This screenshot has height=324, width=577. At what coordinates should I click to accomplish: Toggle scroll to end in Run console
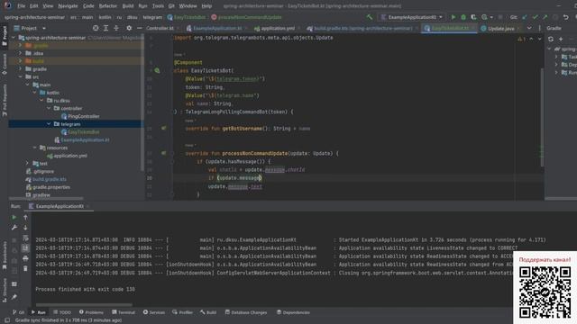coord(25,248)
